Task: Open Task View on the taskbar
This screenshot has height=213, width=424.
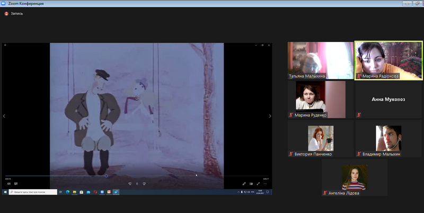Action: [x=60, y=192]
